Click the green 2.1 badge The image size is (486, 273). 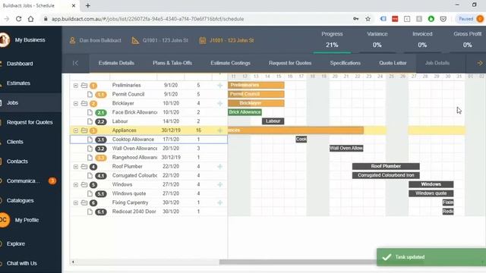pyautogui.click(x=101, y=113)
